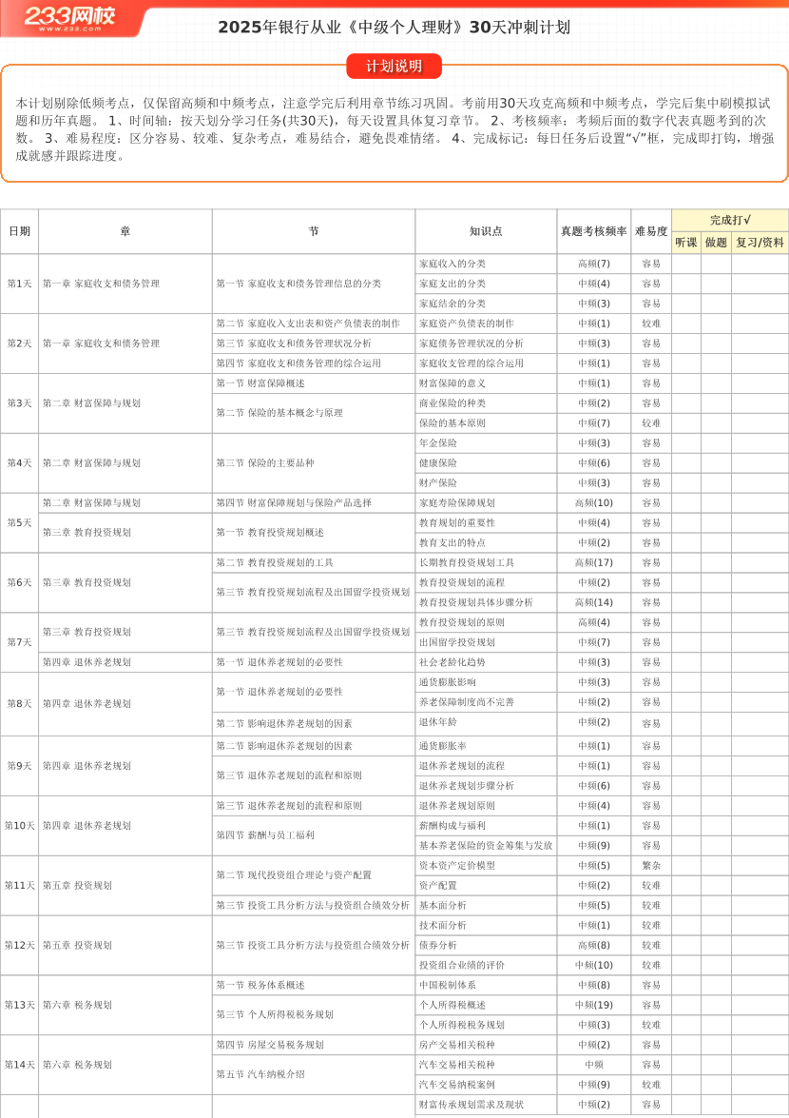Click the 做题 sub-header
The height and width of the screenshot is (1118, 789).
[716, 243]
